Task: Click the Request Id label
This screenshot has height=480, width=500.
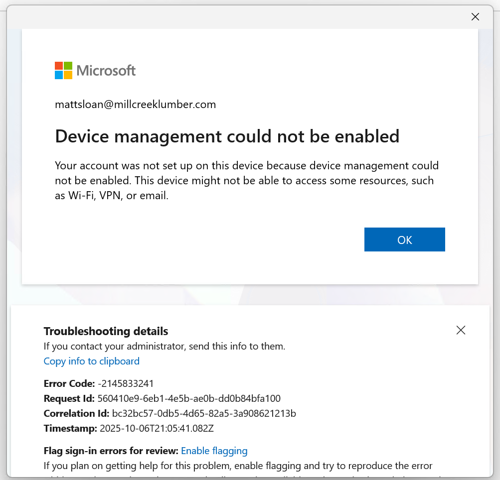Action: [x=69, y=398]
